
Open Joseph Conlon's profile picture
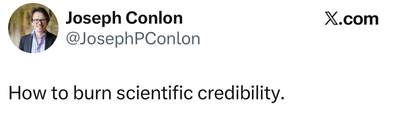(33, 28)
